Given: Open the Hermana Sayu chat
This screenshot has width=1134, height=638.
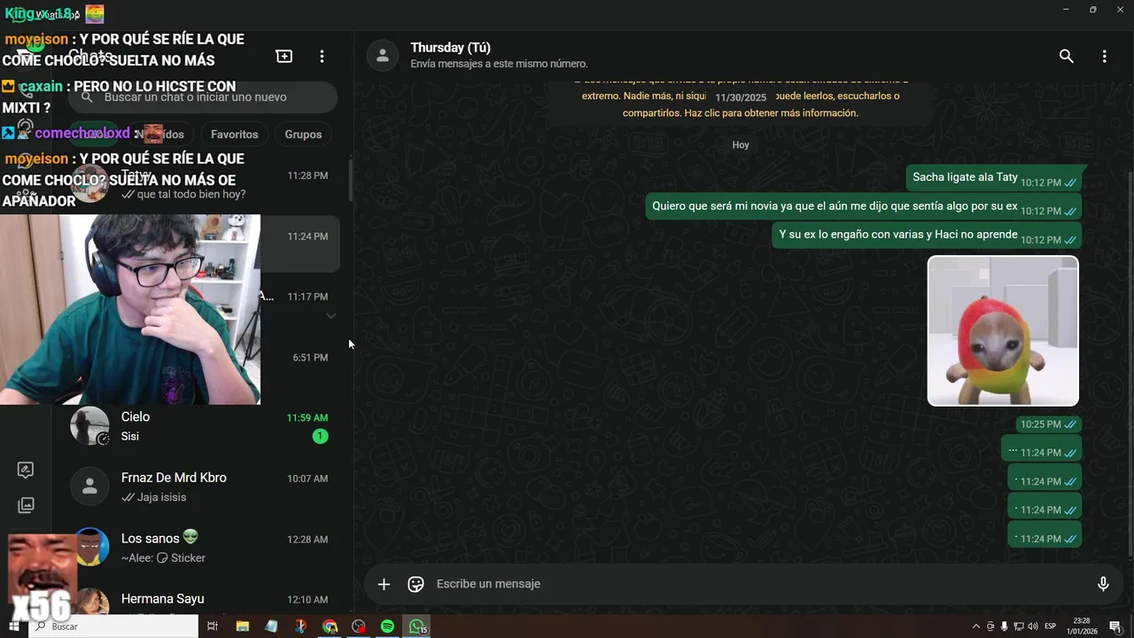Looking at the screenshot, I should point(204,600).
